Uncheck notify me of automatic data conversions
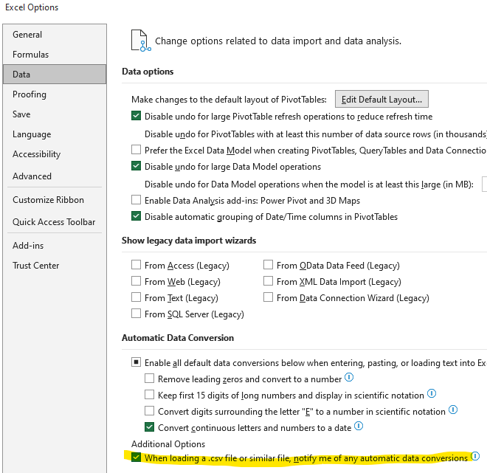 click(136, 458)
